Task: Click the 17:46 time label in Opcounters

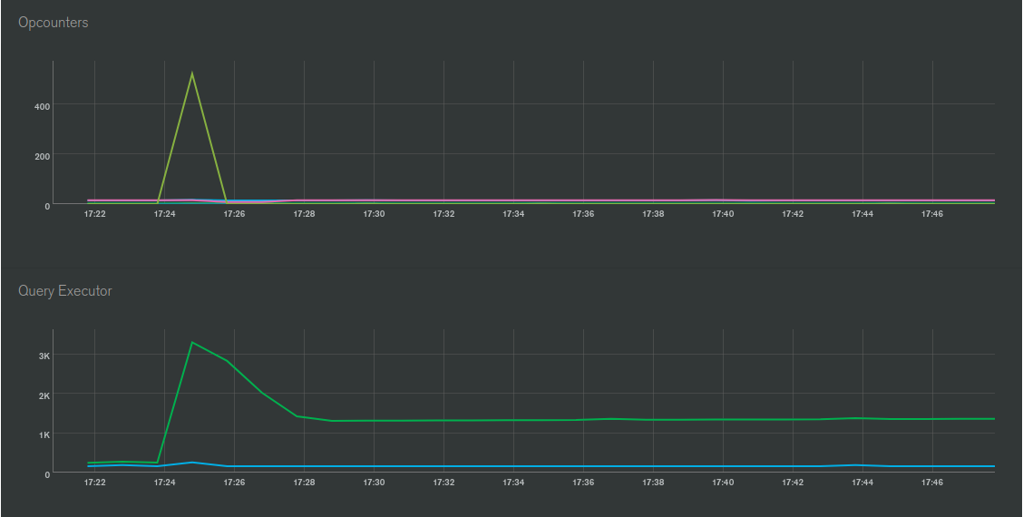Action: (x=932, y=214)
